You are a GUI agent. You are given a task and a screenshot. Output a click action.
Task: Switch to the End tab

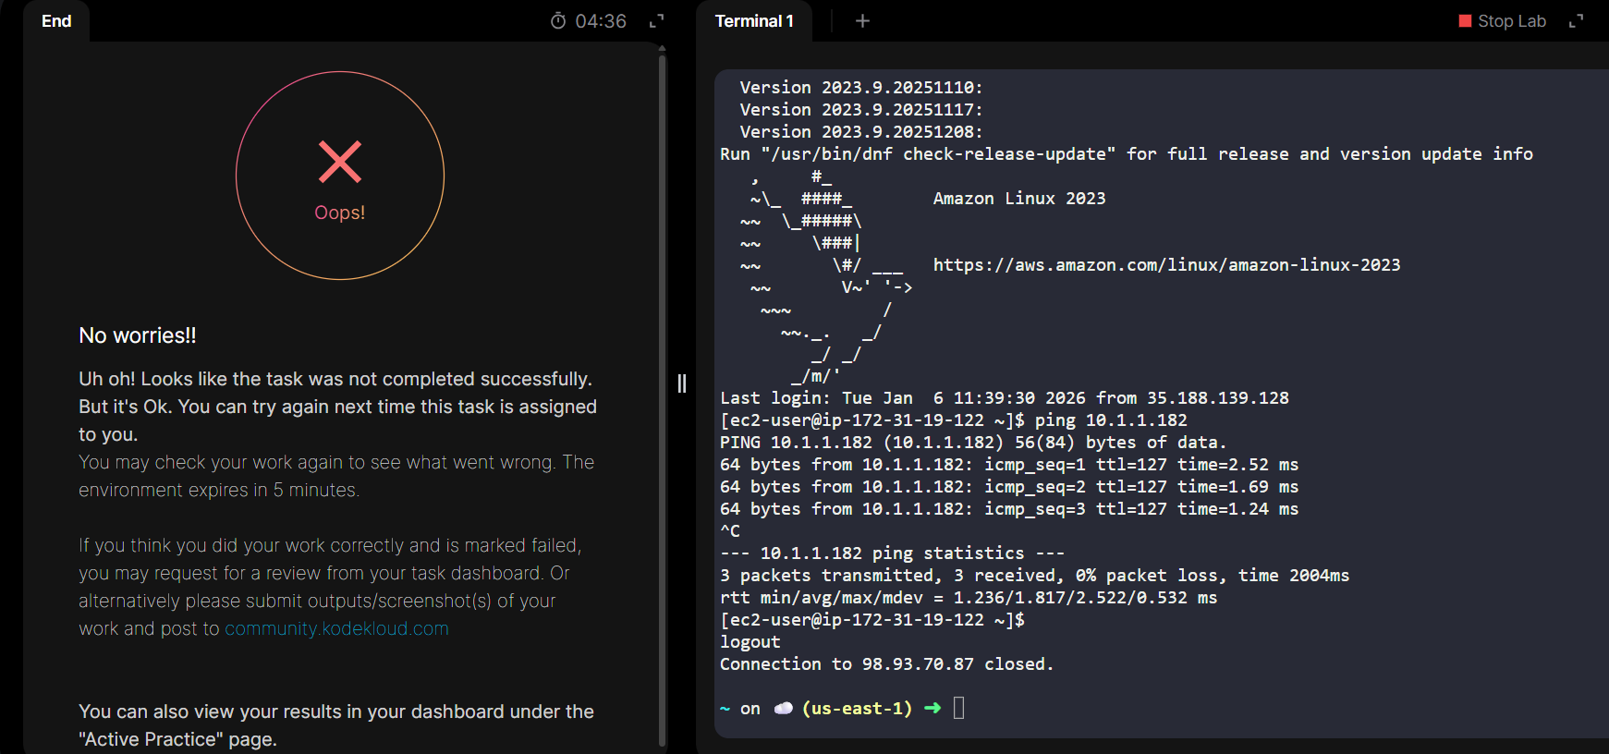pos(56,21)
